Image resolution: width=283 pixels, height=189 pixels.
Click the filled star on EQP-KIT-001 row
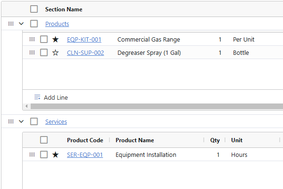click(x=56, y=40)
